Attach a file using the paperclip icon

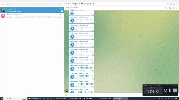tap(66, 95)
